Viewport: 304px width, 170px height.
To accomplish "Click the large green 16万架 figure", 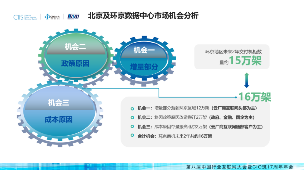I will (255, 97).
